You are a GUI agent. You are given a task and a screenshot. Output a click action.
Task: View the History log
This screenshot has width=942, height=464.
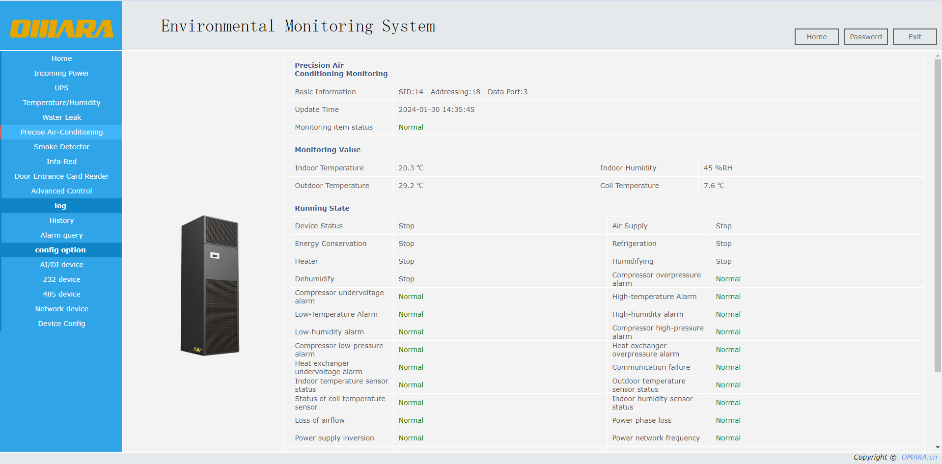coord(61,220)
